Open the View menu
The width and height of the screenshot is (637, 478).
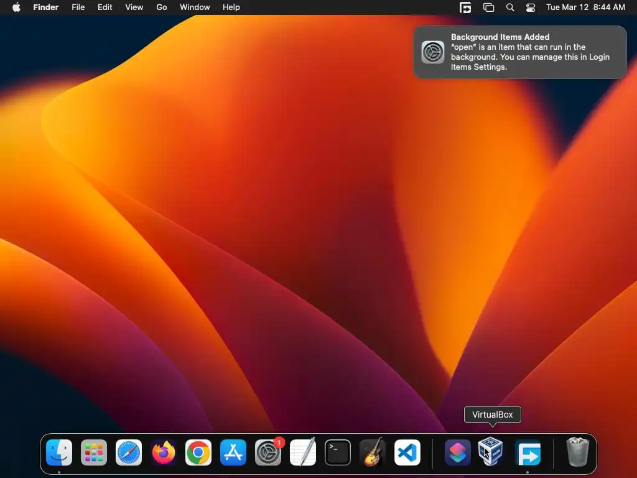click(x=134, y=7)
